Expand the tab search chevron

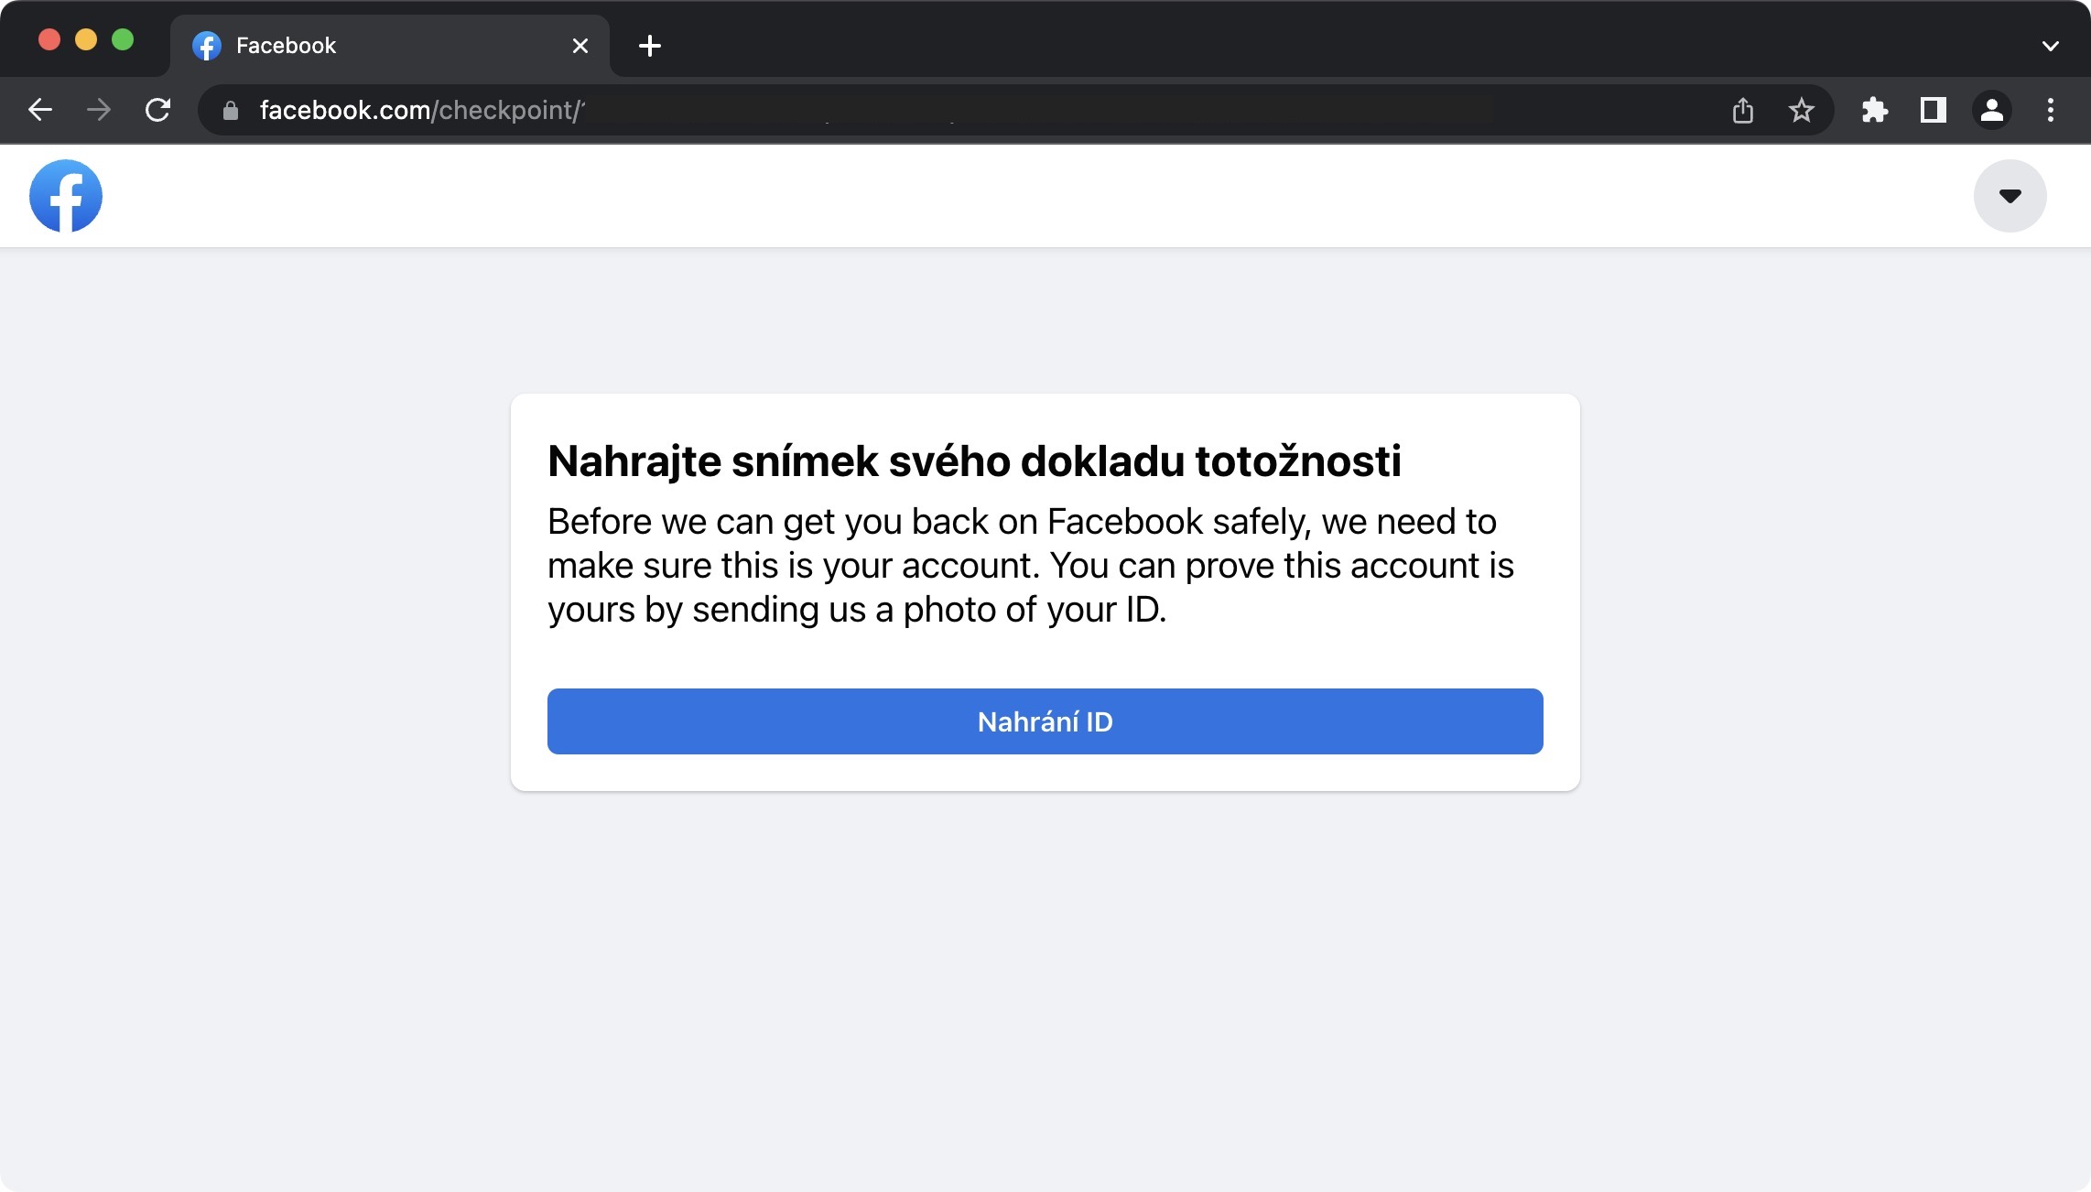pos(2050,46)
